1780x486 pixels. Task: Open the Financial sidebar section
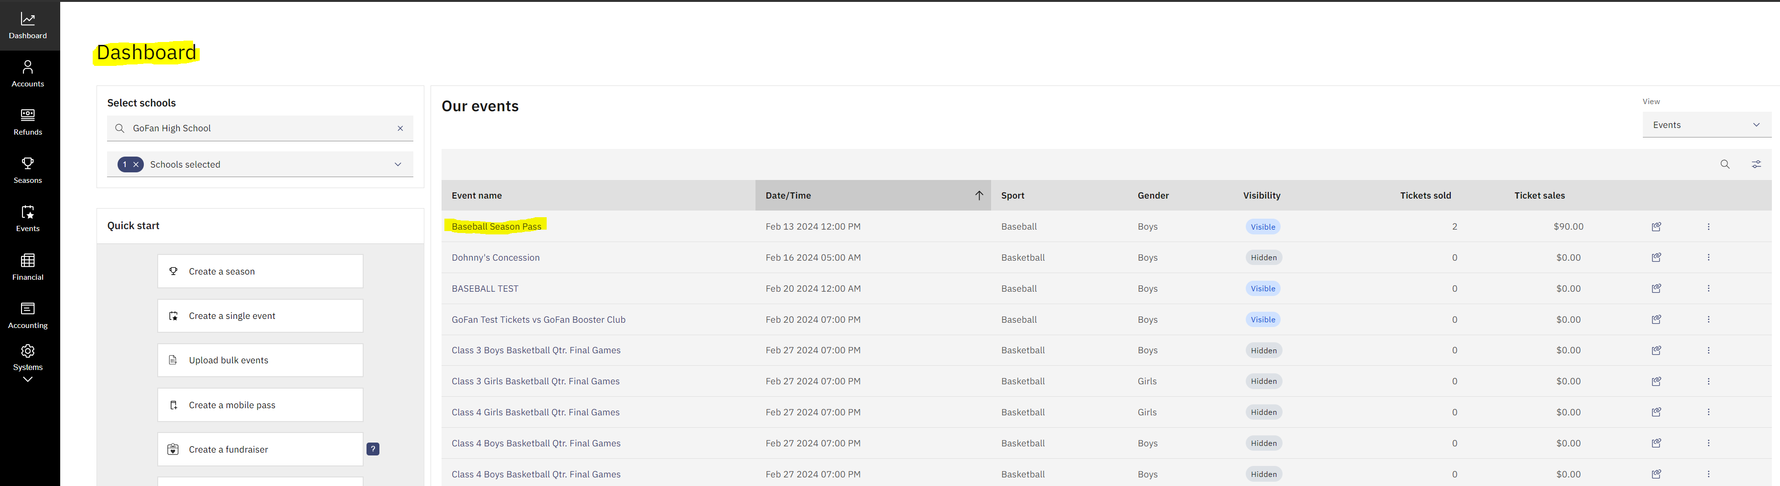[28, 266]
